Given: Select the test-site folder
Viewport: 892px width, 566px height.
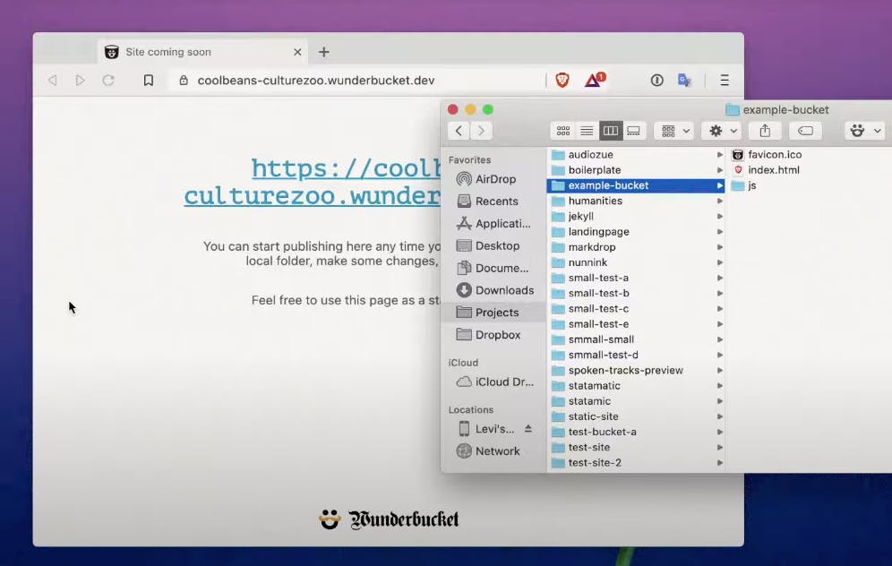Looking at the screenshot, I should (636, 447).
